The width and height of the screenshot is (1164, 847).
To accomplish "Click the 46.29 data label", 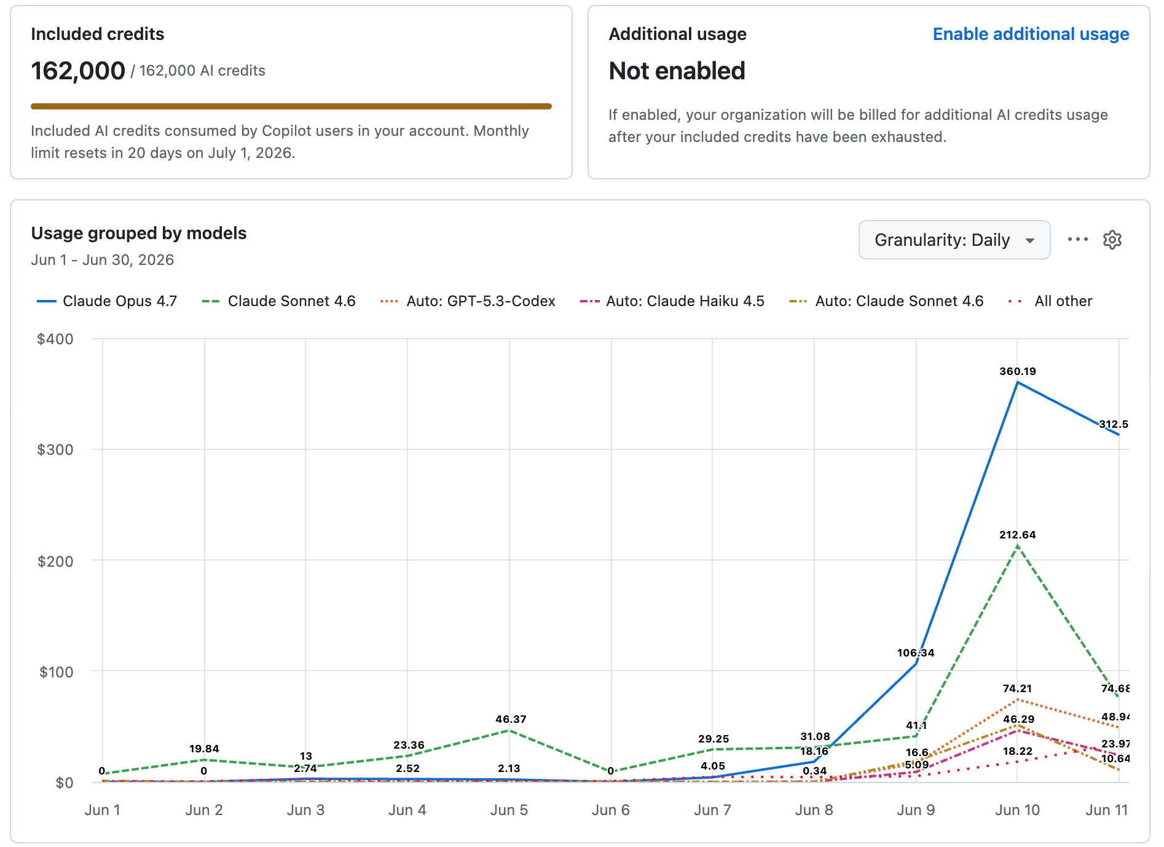I will [x=1019, y=719].
